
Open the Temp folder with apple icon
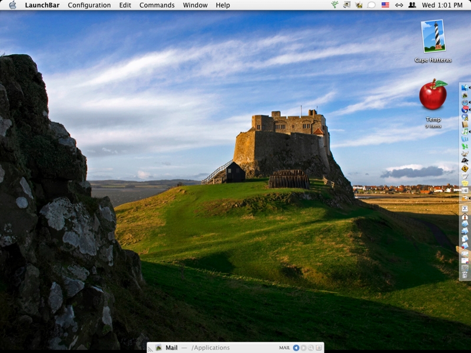(x=433, y=95)
